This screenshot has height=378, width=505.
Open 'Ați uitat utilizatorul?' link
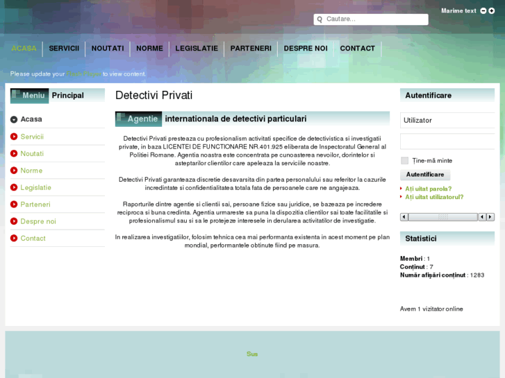click(434, 197)
